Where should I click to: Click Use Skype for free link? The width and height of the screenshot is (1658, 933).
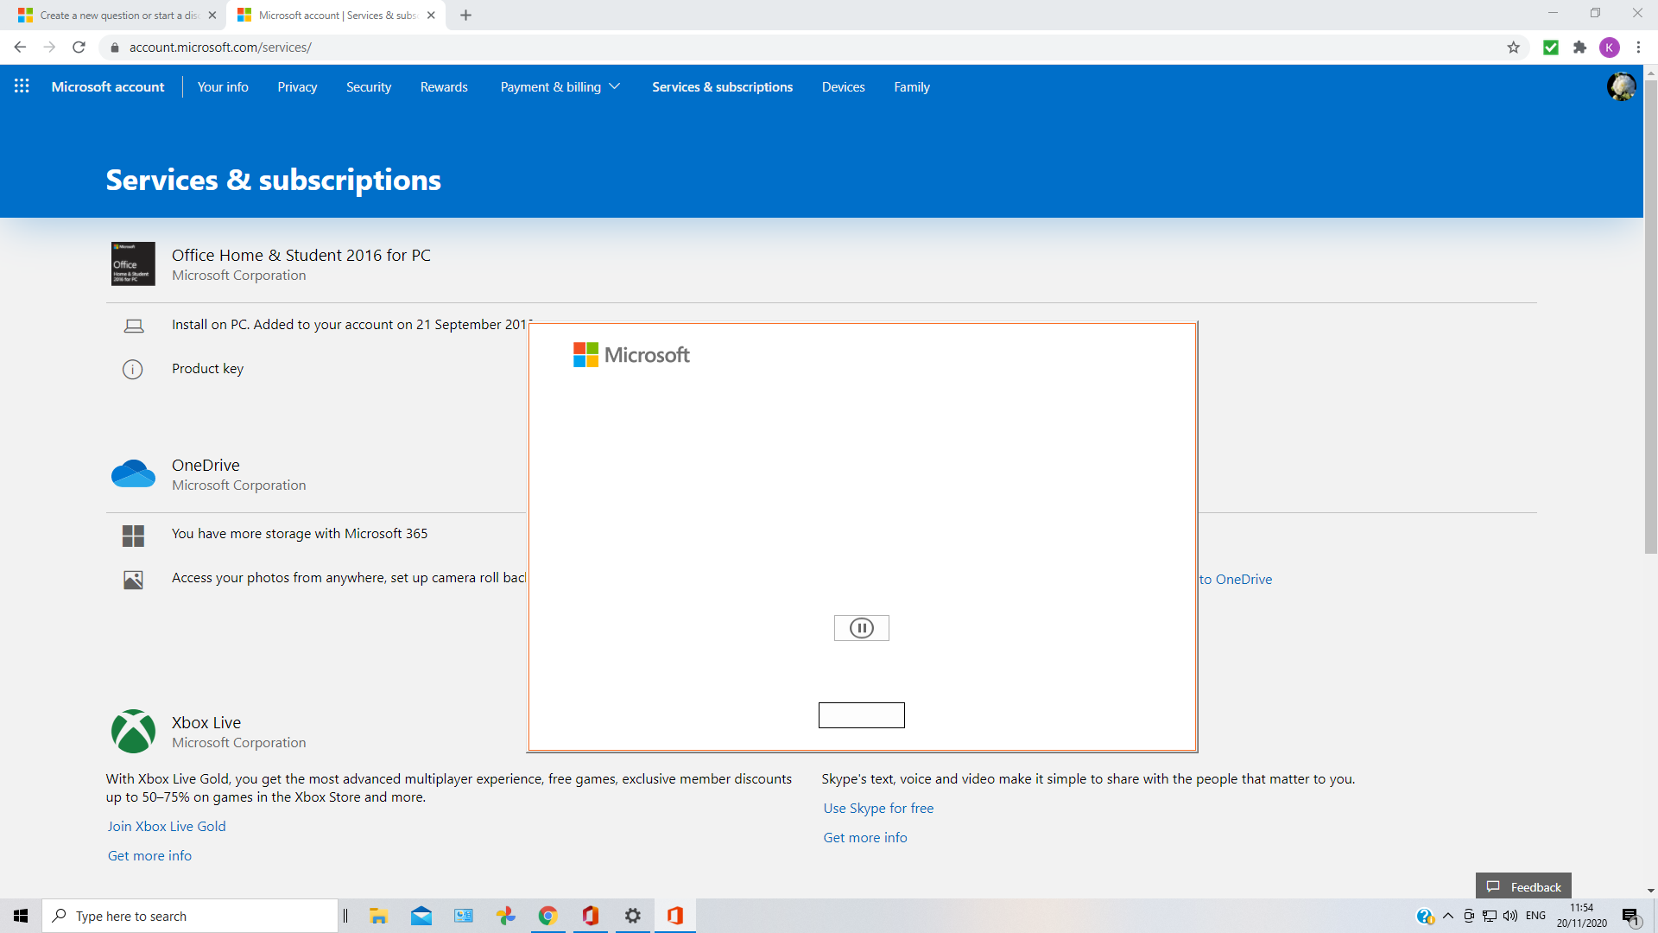point(878,808)
